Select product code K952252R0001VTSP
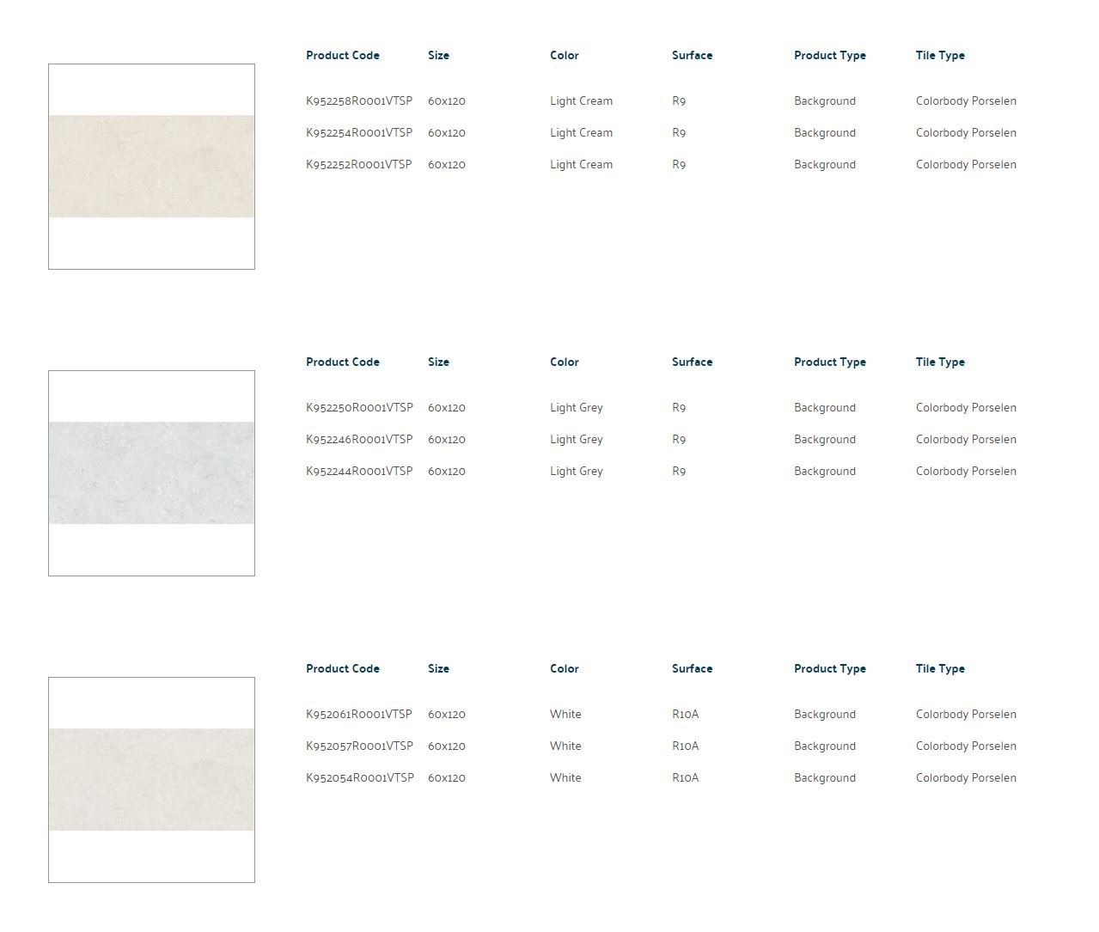The height and width of the screenshot is (932, 1099). [x=359, y=165]
